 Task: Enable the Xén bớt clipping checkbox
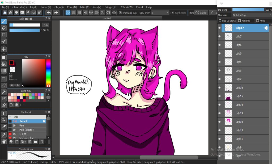[239, 21]
